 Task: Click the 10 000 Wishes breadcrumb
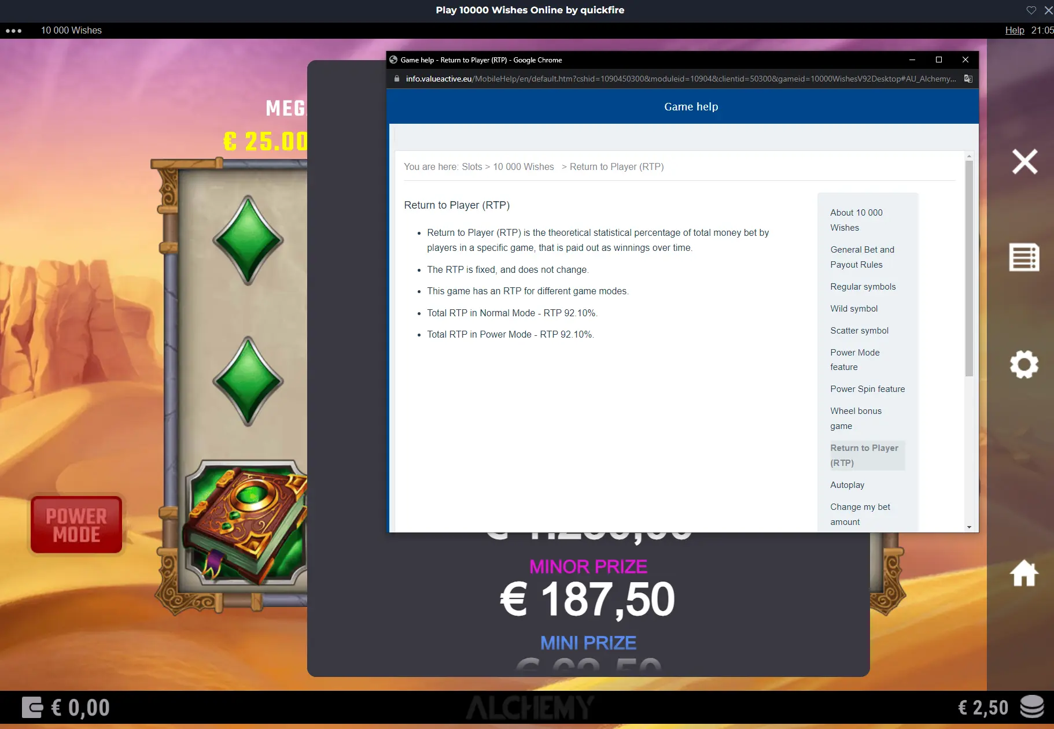(x=523, y=166)
